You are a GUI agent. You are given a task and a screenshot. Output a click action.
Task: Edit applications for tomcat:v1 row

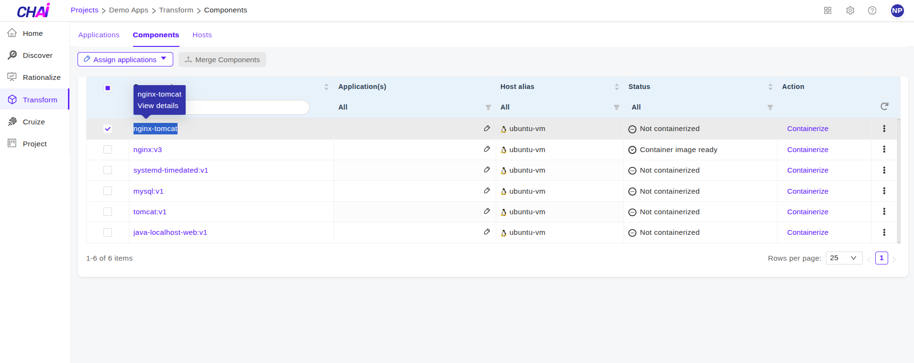click(x=487, y=211)
